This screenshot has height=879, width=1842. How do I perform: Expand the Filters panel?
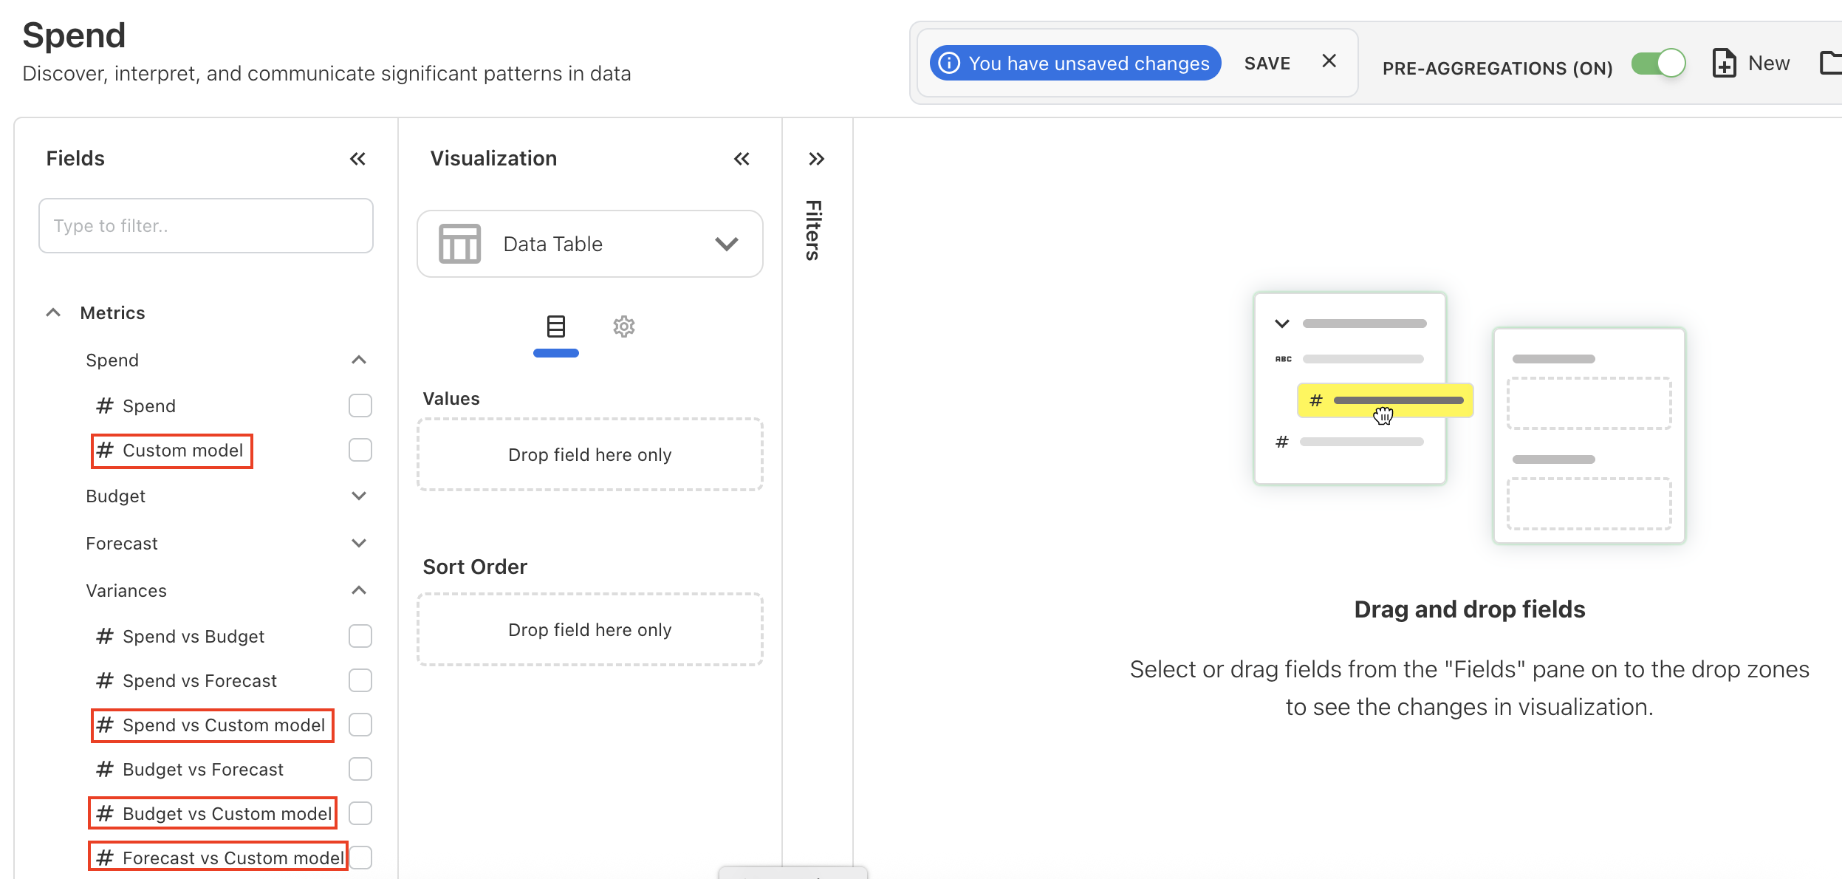[x=816, y=159]
